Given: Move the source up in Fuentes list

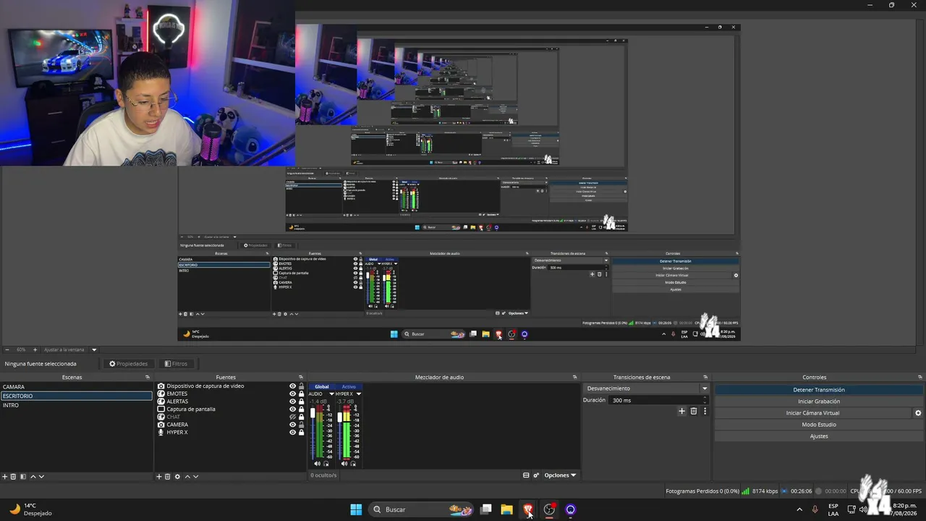Looking at the screenshot, I should 187,476.
